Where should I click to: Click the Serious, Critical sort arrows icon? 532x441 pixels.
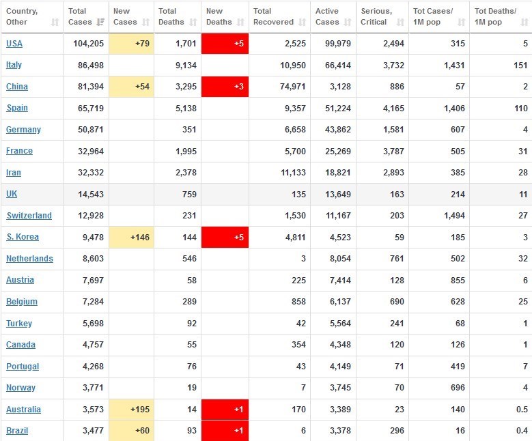tap(400, 22)
